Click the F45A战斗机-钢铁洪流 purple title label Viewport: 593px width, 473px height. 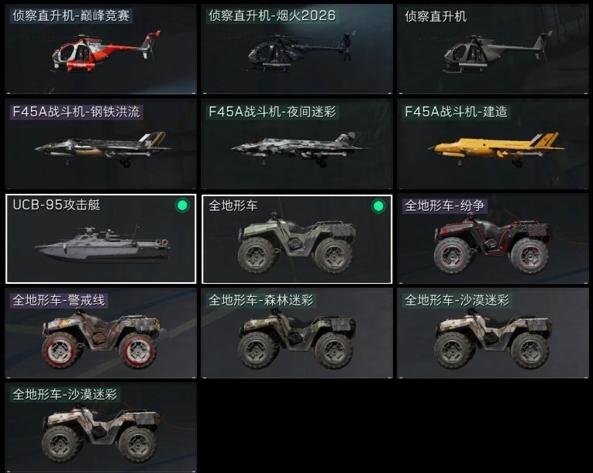coord(77,112)
